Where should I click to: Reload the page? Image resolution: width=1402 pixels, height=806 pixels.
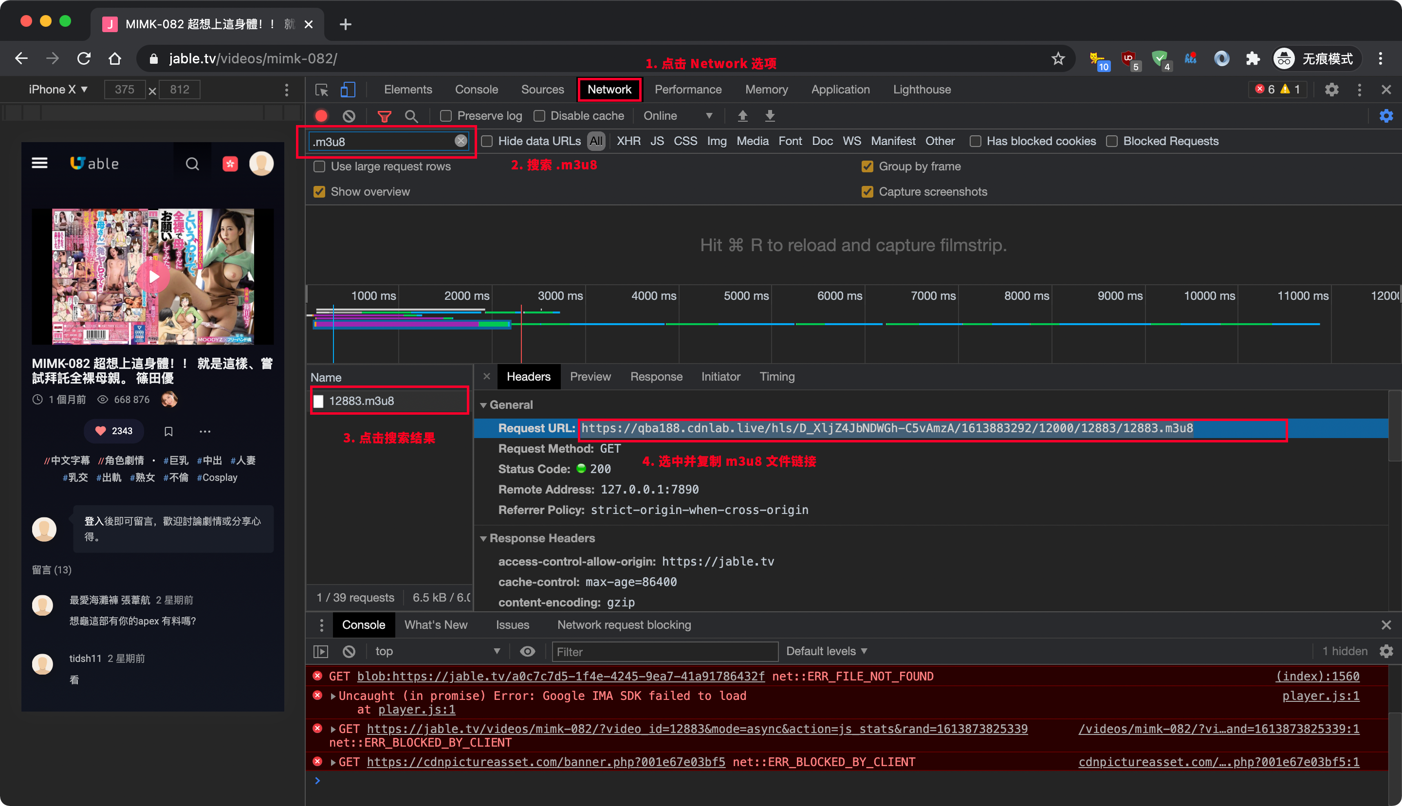click(x=84, y=59)
